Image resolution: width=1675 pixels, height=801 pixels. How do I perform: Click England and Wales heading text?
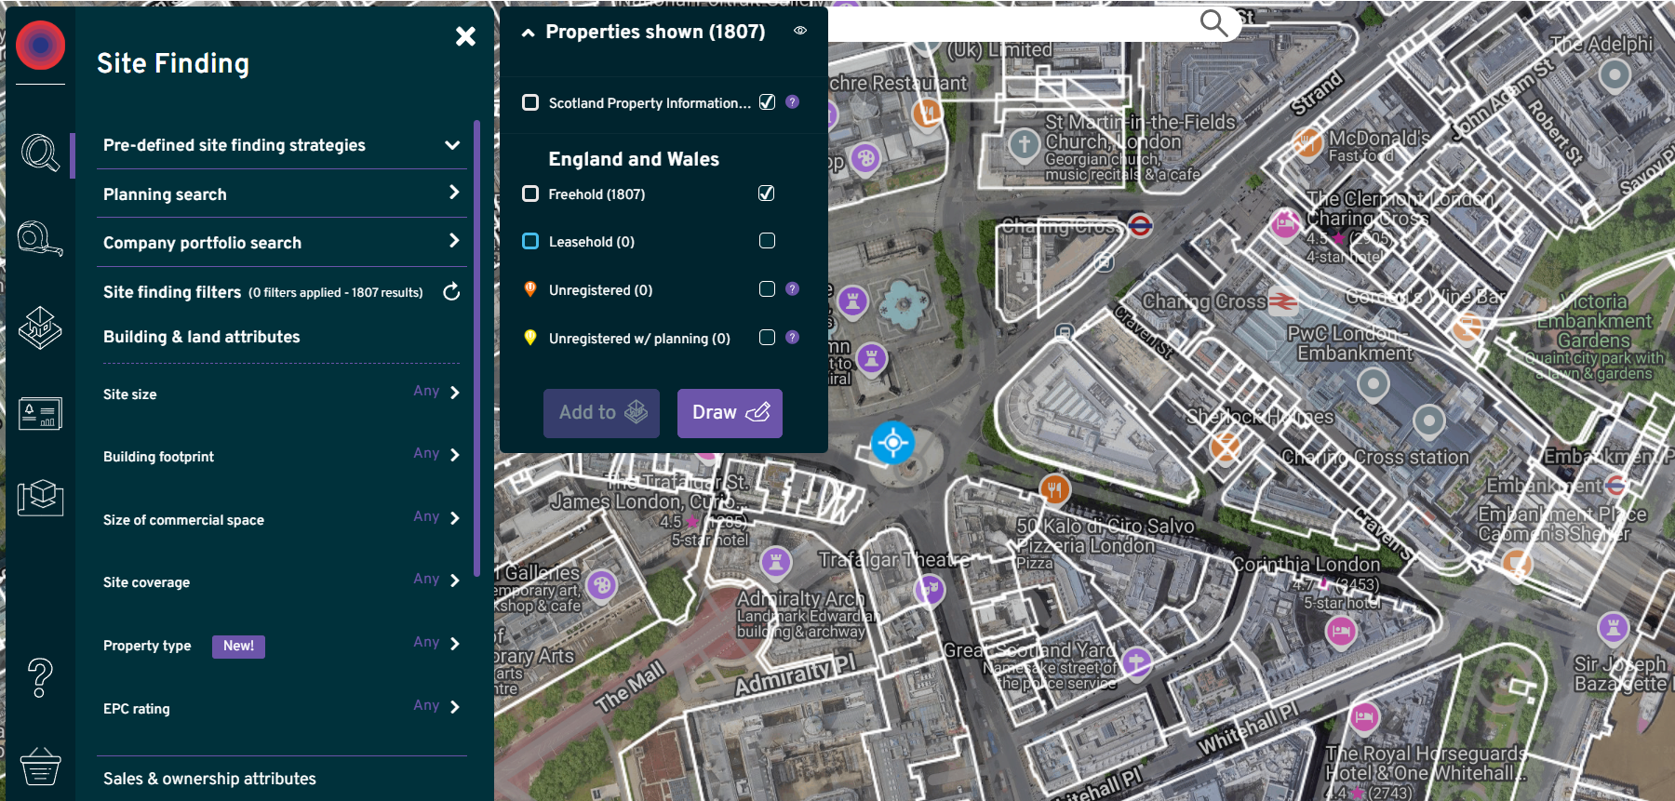tap(634, 159)
